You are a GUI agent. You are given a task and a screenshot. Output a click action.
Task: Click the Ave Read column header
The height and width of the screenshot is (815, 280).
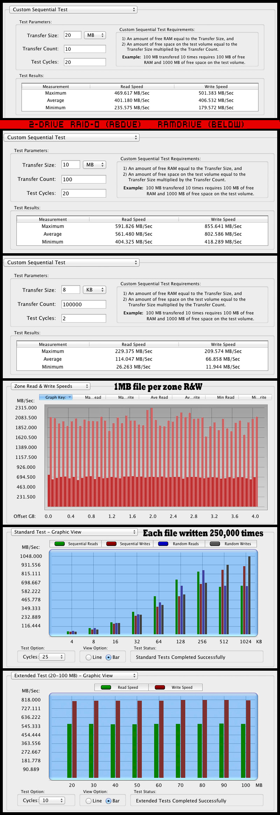coord(159,397)
